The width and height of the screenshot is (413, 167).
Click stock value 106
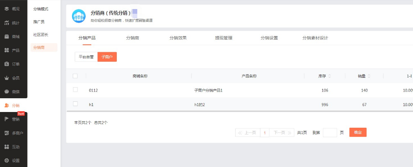(x=325, y=90)
